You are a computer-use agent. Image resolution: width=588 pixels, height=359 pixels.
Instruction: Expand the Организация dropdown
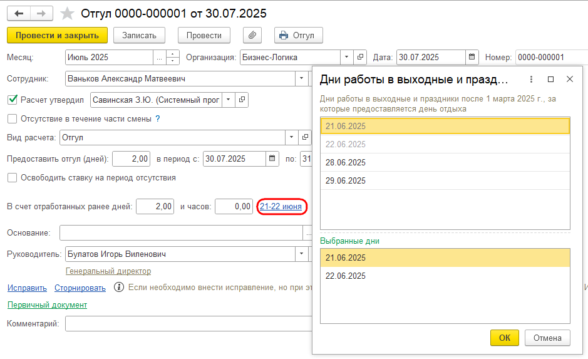coord(346,58)
